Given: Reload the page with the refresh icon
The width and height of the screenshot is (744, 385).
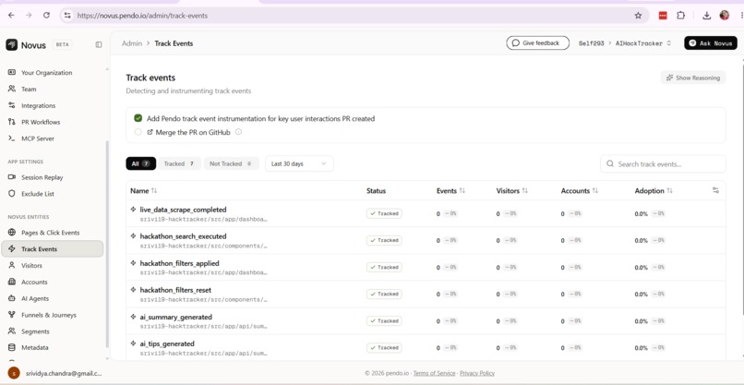Looking at the screenshot, I should coord(46,15).
